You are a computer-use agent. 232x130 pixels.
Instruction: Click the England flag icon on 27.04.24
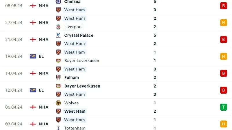pyautogui.click(x=33, y=23)
